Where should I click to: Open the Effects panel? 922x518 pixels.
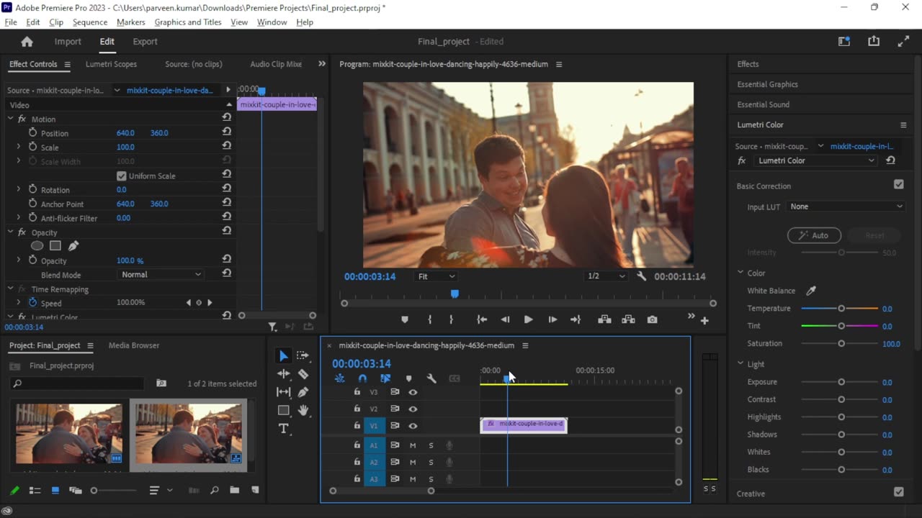(x=748, y=64)
